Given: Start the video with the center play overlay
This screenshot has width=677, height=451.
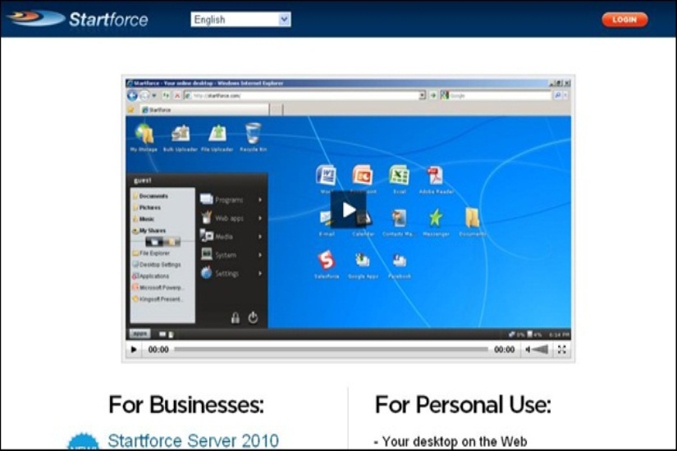Looking at the screenshot, I should click(x=349, y=210).
